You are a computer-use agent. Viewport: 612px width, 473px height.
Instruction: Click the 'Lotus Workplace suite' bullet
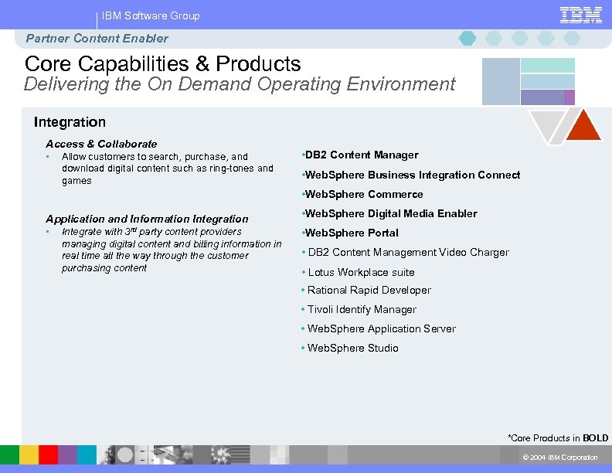[358, 272]
